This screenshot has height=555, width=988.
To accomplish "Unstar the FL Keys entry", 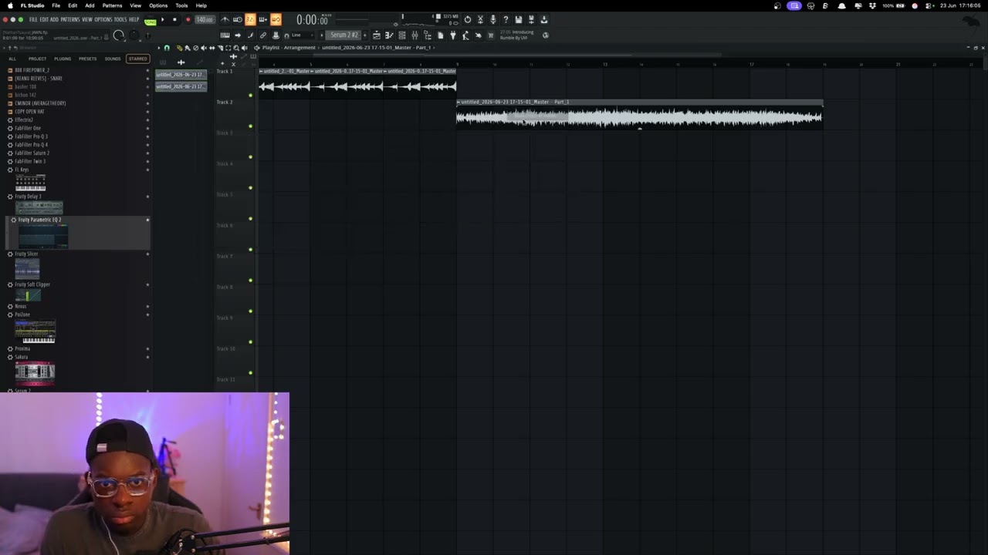I will (147, 170).
